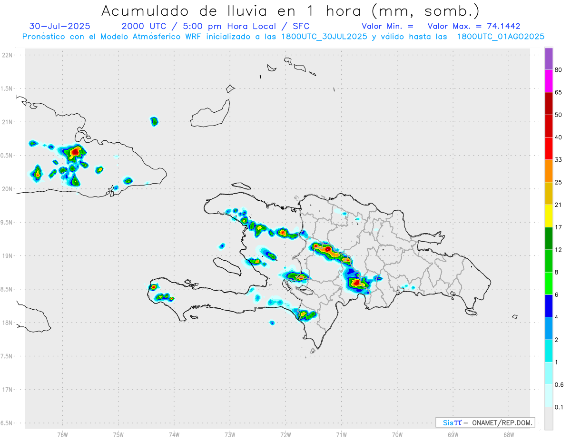This screenshot has height=441, width=571.
Task: Select the pale cyan swatch between 0.6 and 1
Action: (549, 373)
